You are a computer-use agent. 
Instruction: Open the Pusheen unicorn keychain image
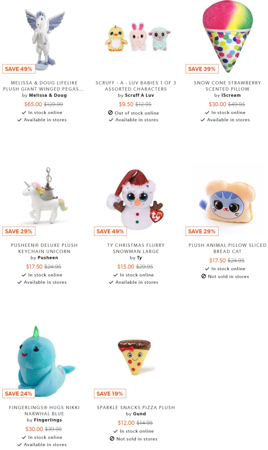[44, 196]
